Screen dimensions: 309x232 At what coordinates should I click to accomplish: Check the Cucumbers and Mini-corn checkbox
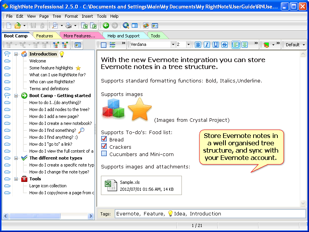pyautogui.click(x=104, y=153)
